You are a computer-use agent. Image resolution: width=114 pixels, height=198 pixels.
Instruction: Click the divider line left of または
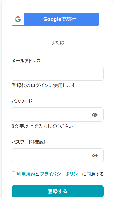[x=30, y=42]
